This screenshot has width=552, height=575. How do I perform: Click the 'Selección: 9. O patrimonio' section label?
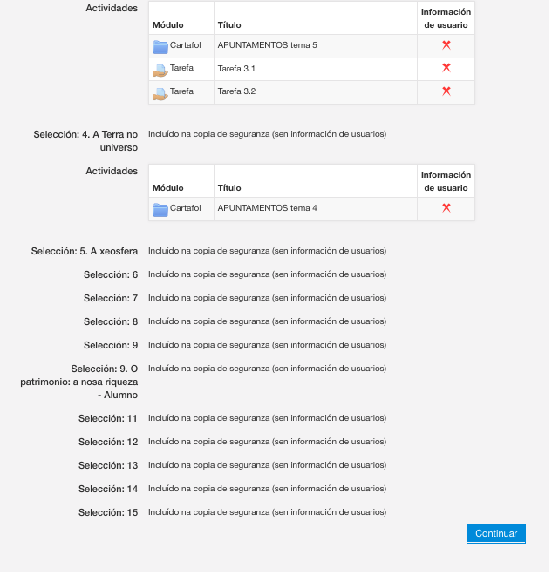pos(79,382)
